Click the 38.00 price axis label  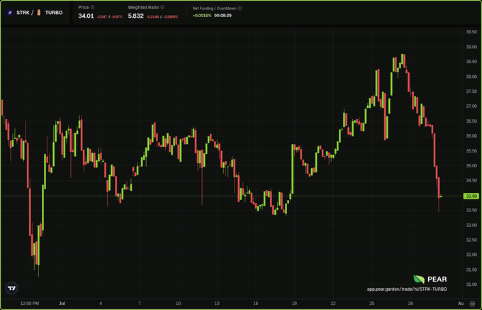click(x=471, y=77)
